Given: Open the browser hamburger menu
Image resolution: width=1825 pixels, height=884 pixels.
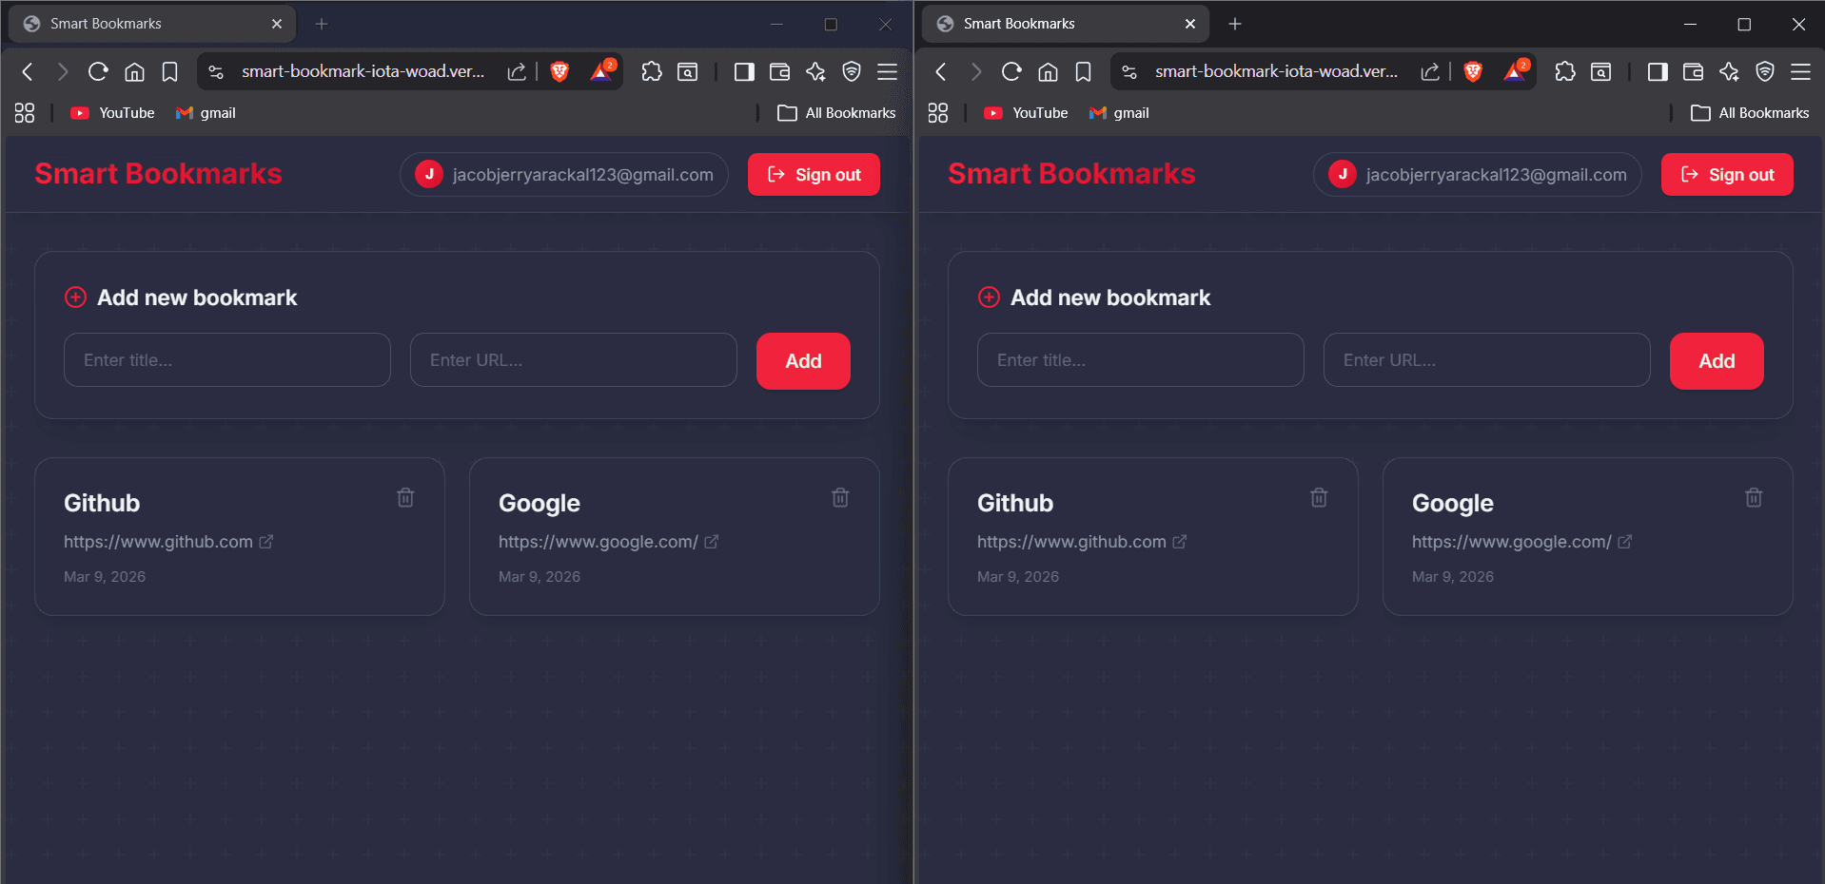Looking at the screenshot, I should 886,71.
